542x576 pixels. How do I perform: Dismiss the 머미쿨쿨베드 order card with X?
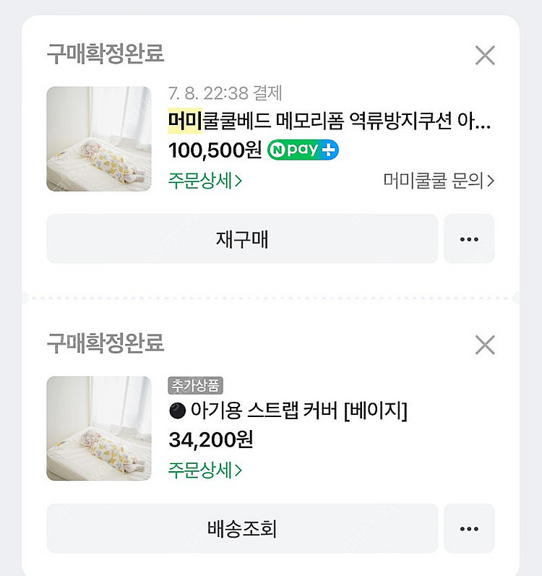[x=484, y=56]
